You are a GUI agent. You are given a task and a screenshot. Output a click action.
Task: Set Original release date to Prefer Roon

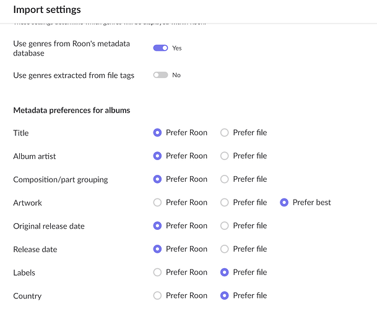point(157,226)
